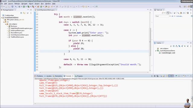Select HelpfulNullPointerExceptions.java in the explorer
This screenshot has width=193, height=108.
pos(21,28)
